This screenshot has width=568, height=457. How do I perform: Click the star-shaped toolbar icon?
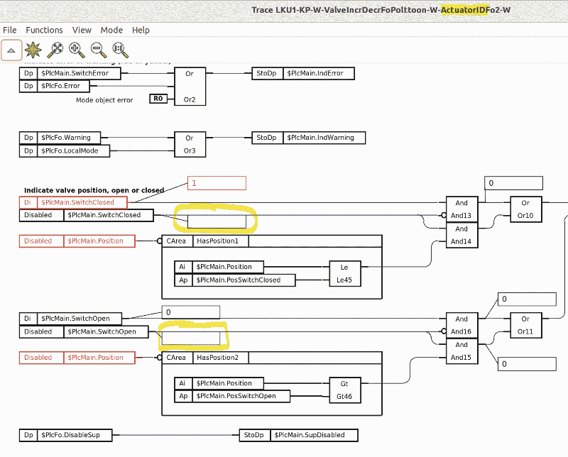pyautogui.click(x=33, y=50)
